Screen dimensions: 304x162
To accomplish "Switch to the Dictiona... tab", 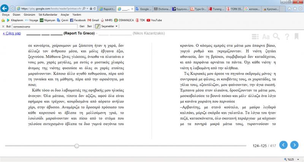I will click(x=162, y=9).
